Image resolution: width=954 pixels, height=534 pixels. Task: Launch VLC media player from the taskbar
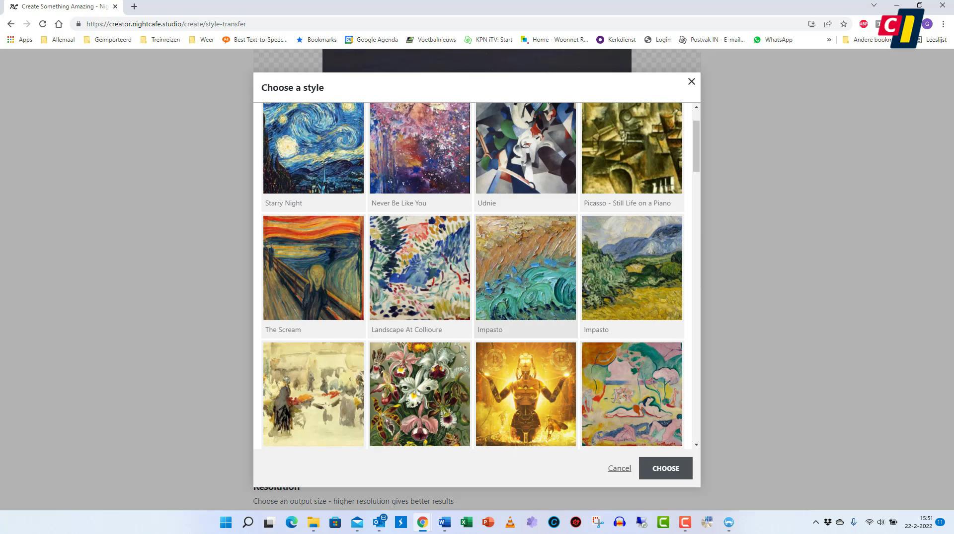(x=510, y=522)
